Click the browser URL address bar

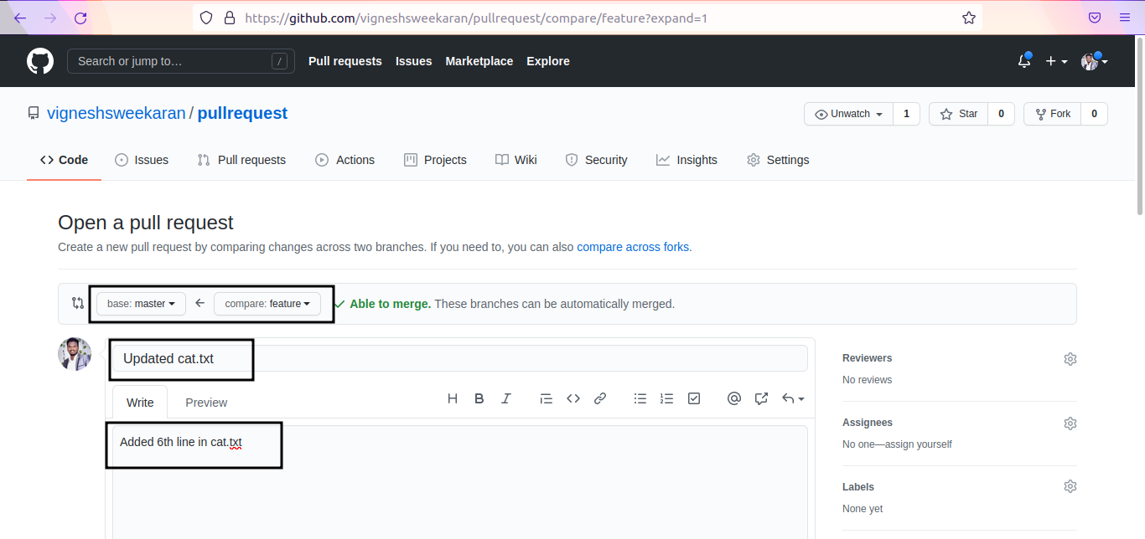tap(587, 18)
